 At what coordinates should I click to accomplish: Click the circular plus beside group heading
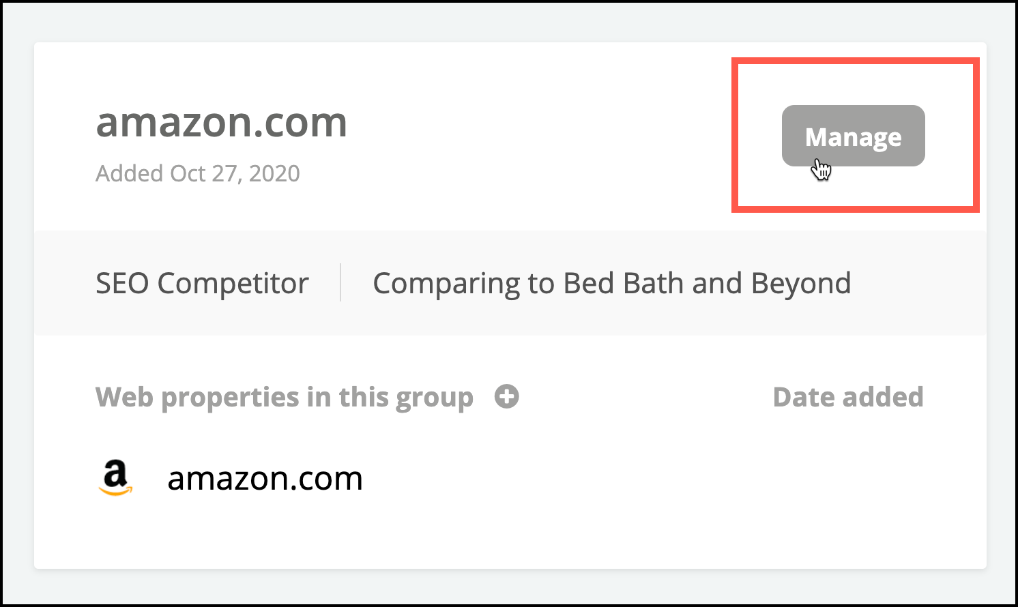[x=506, y=396]
